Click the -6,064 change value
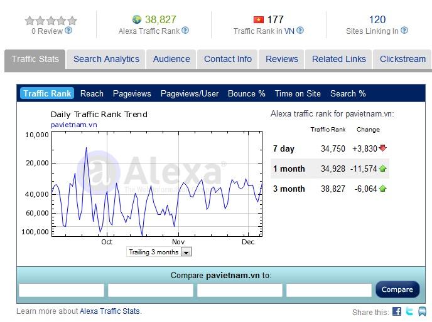 pyautogui.click(x=366, y=189)
